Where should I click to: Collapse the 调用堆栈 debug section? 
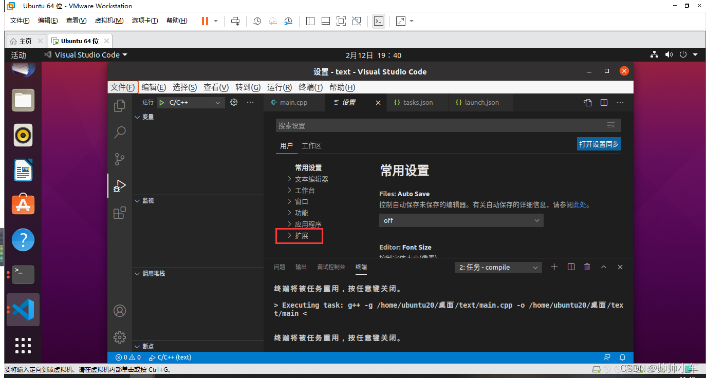point(198,274)
